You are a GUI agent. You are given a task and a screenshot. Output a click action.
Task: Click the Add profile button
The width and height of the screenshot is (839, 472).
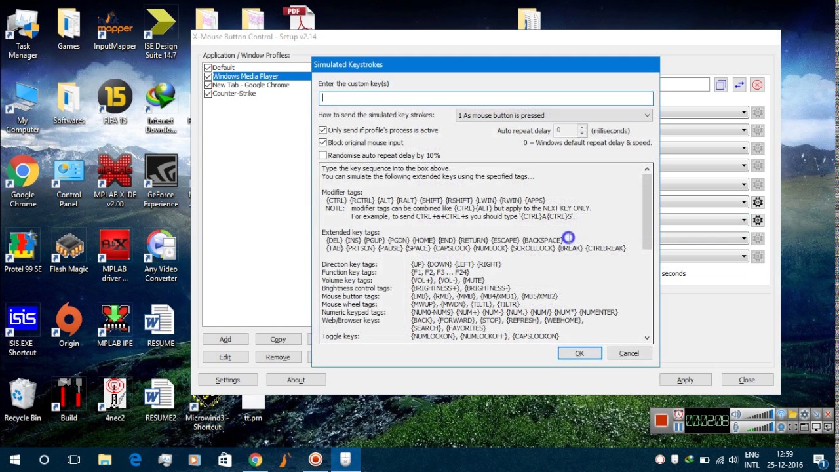click(225, 339)
